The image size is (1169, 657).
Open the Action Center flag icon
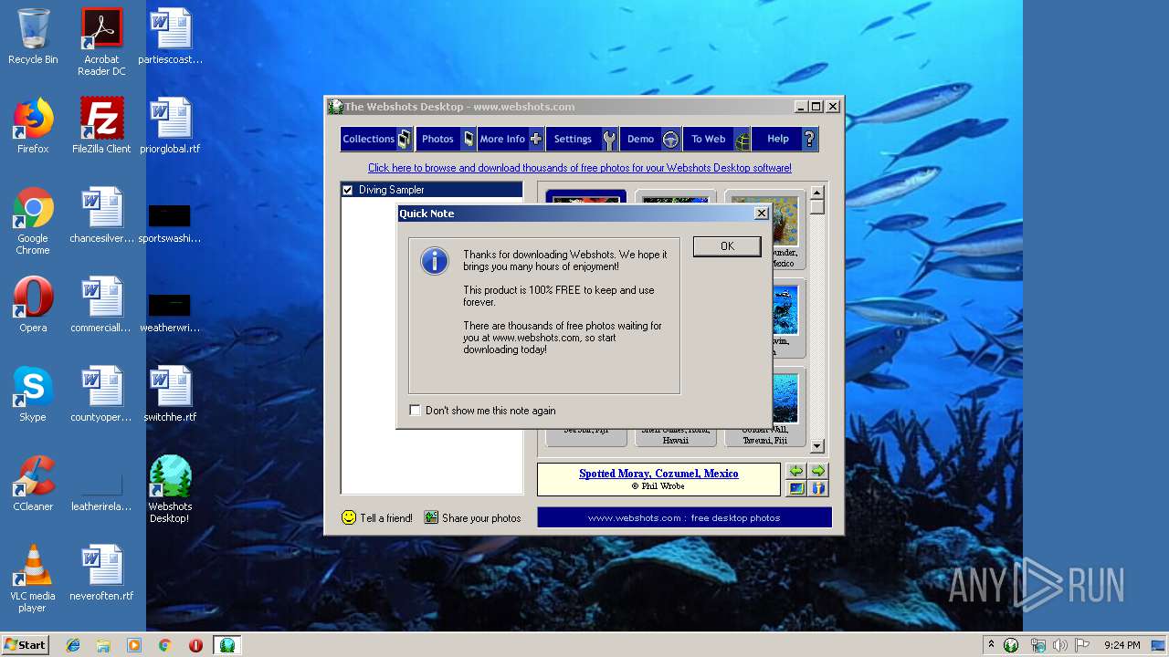tap(1082, 645)
